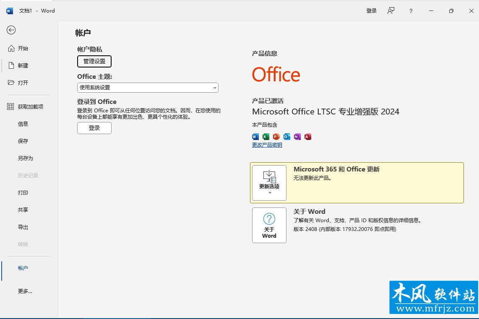Screen dimensions: 479x319
Task: Click the 管理设置 privacy button
Action: (94, 61)
